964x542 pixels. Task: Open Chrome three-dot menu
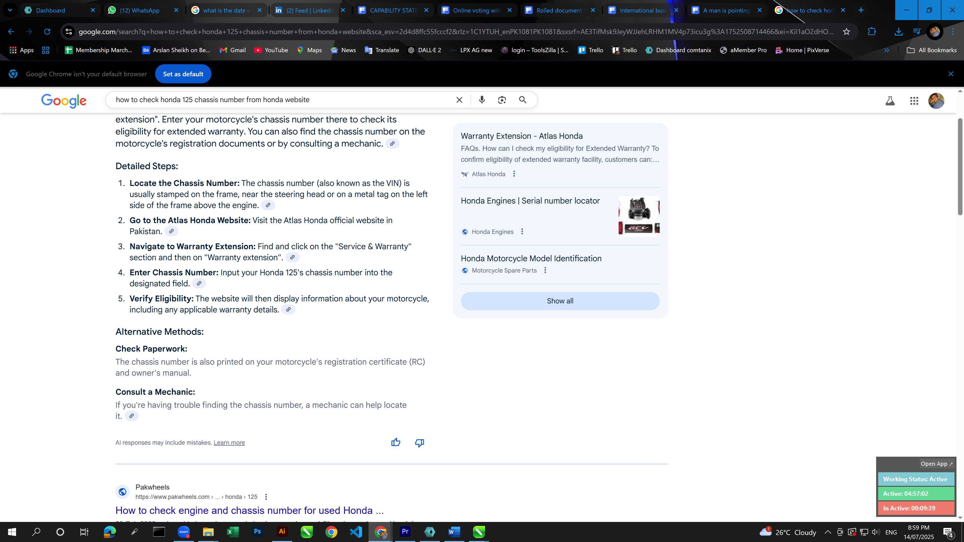pyautogui.click(x=953, y=32)
